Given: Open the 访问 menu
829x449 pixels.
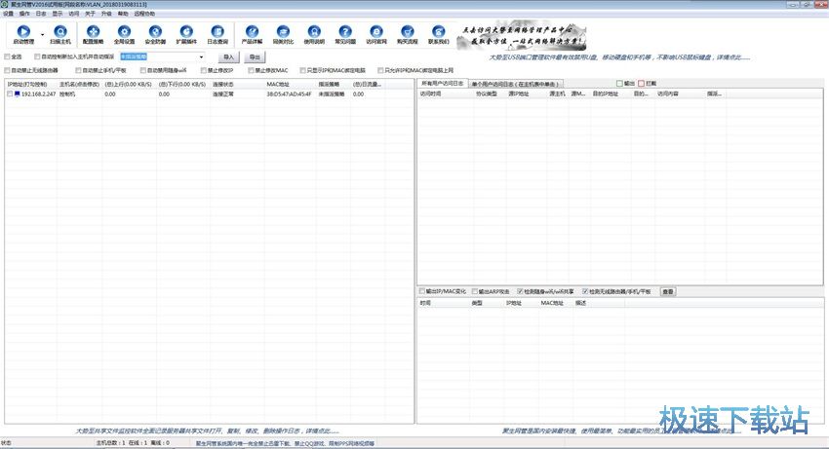Looking at the screenshot, I should (x=73, y=14).
